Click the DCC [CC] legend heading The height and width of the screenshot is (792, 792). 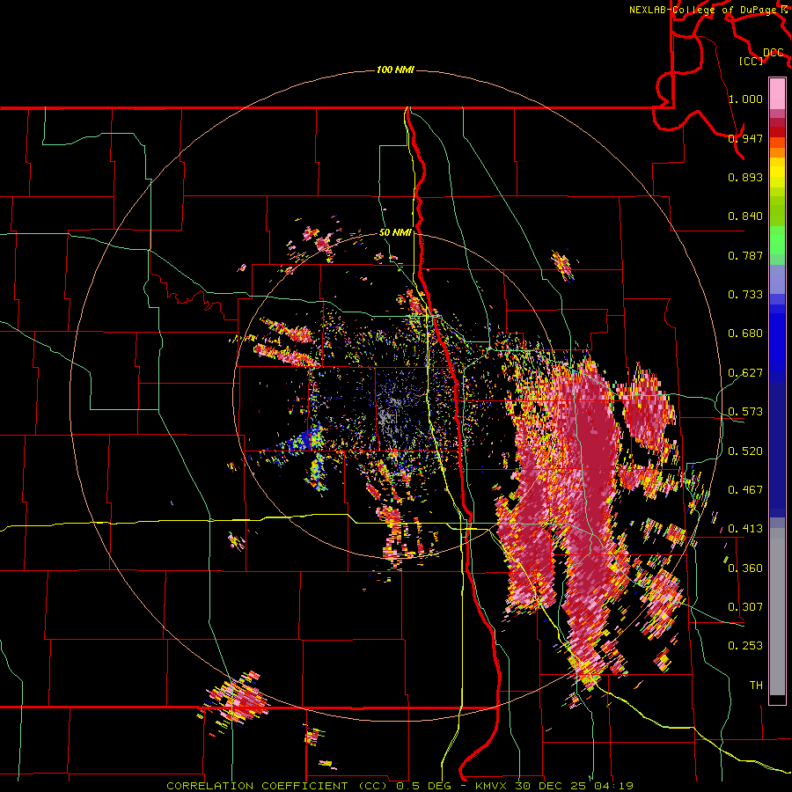(x=762, y=56)
